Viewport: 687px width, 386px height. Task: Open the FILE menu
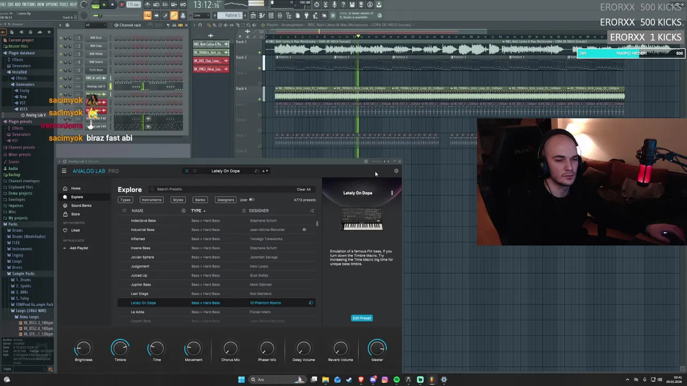pos(4,4)
